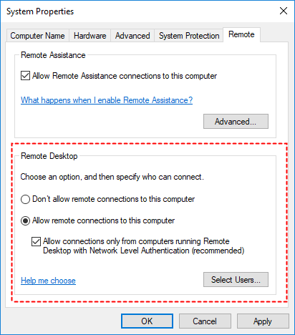The width and height of the screenshot is (295, 335).
Task: Open the "Help me choose" link
Action: pyautogui.click(x=48, y=281)
